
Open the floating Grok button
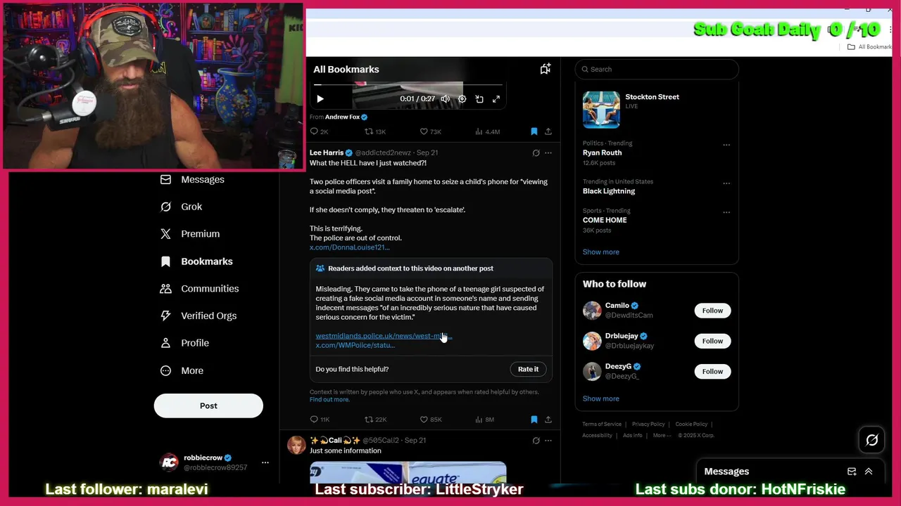click(872, 441)
